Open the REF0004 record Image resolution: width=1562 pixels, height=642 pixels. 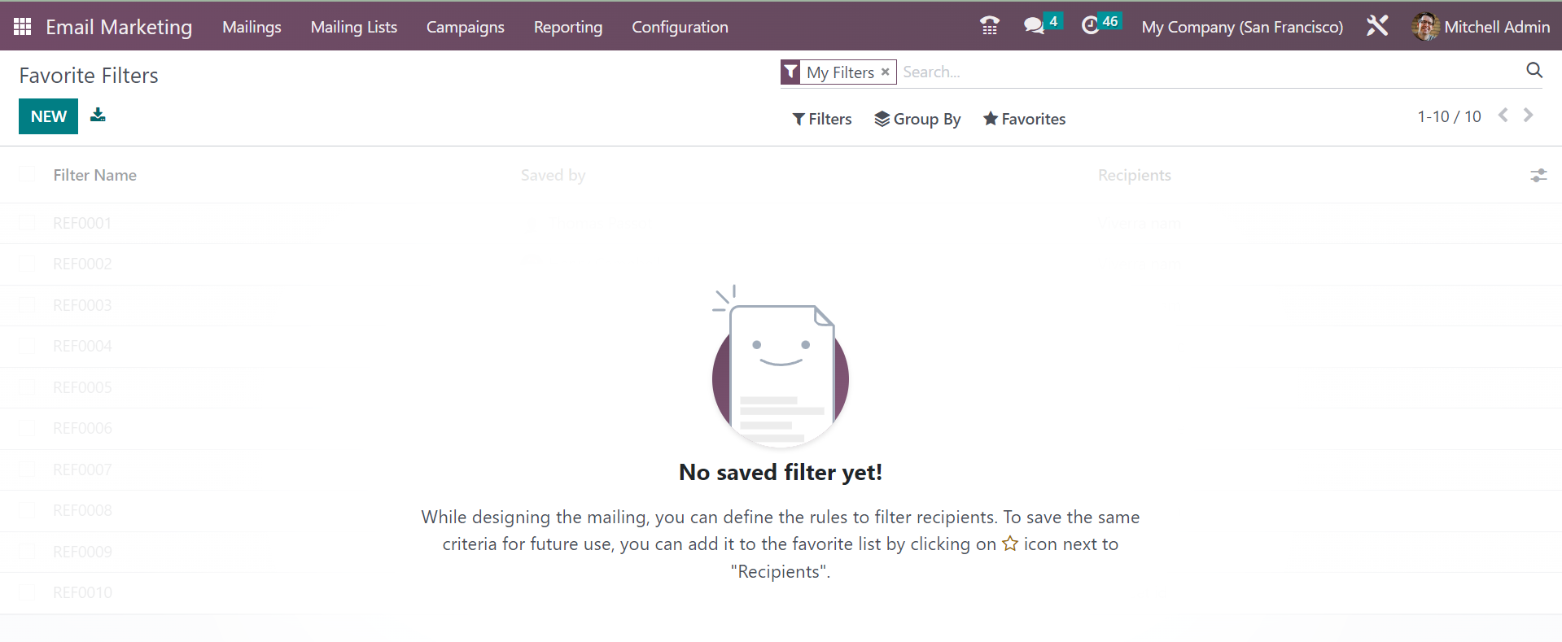[x=82, y=346]
